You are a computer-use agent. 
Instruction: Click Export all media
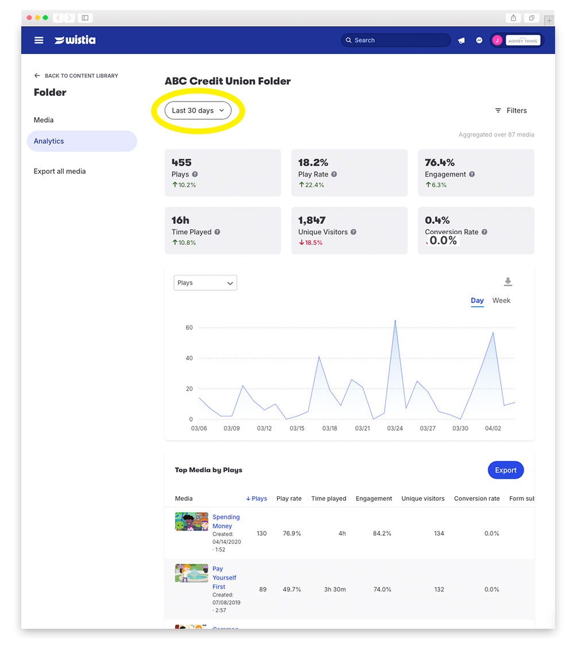(60, 172)
